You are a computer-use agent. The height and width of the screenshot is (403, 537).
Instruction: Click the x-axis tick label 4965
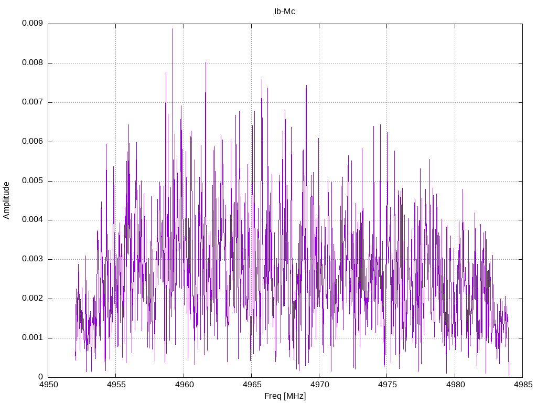[252, 385]
